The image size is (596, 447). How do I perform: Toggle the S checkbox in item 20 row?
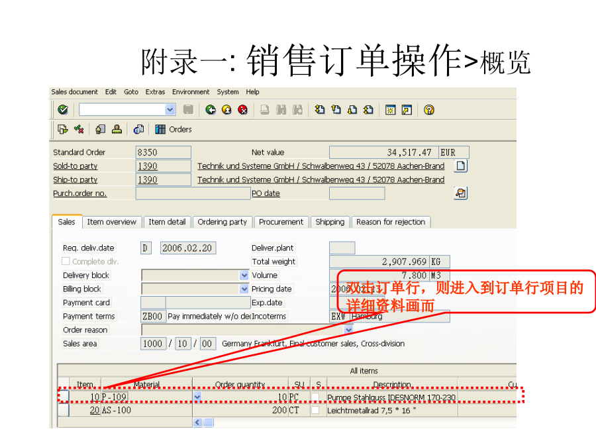[315, 410]
